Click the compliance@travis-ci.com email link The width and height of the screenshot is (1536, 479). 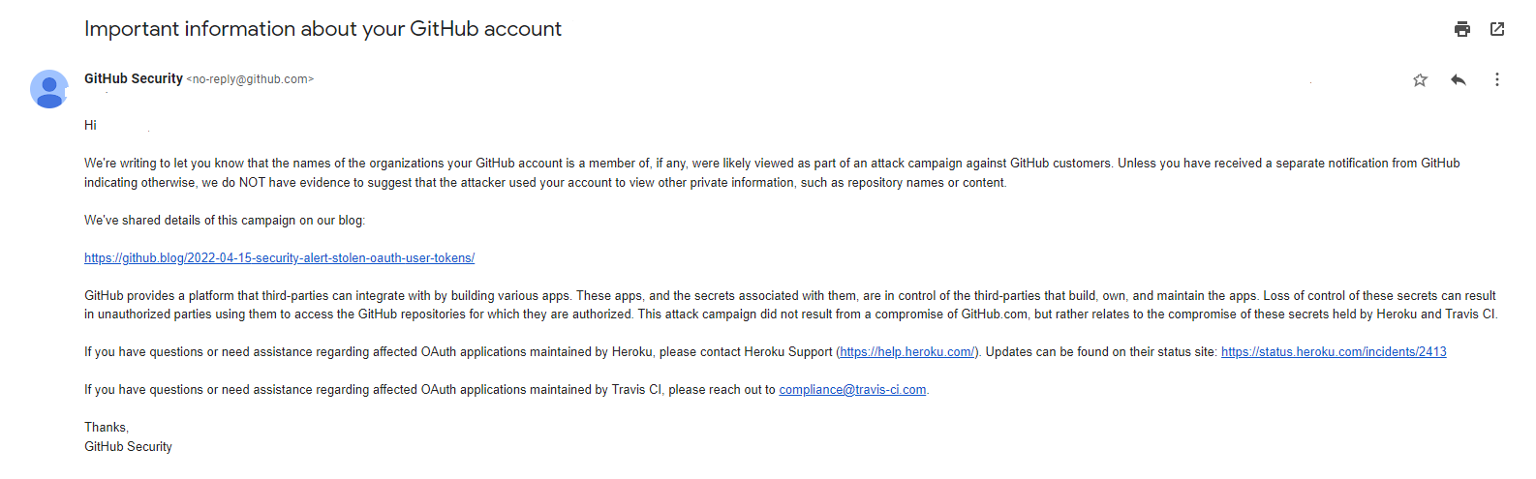[x=852, y=390]
